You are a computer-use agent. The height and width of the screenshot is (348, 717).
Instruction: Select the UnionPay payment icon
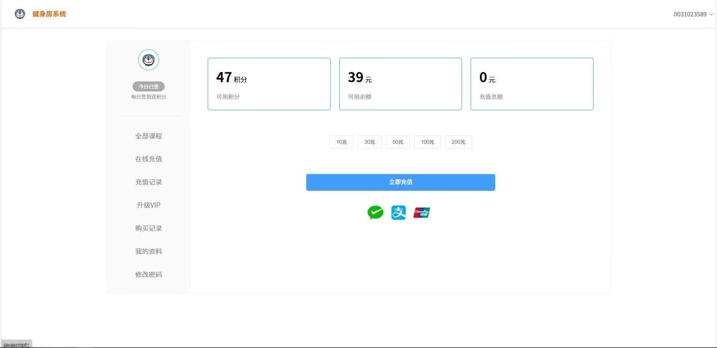[422, 213]
